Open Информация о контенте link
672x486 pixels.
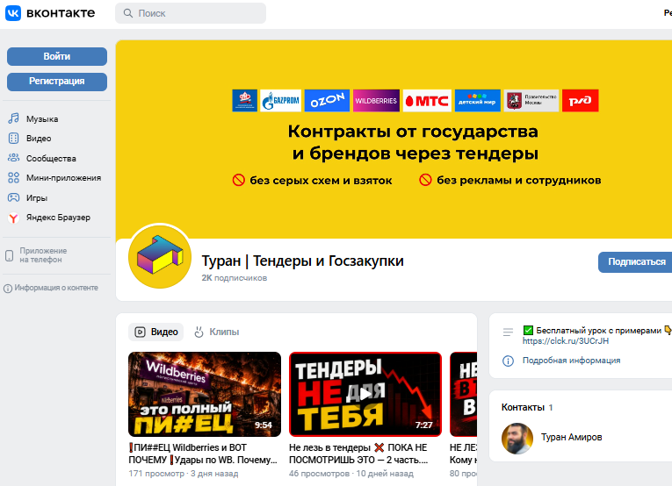coord(56,288)
